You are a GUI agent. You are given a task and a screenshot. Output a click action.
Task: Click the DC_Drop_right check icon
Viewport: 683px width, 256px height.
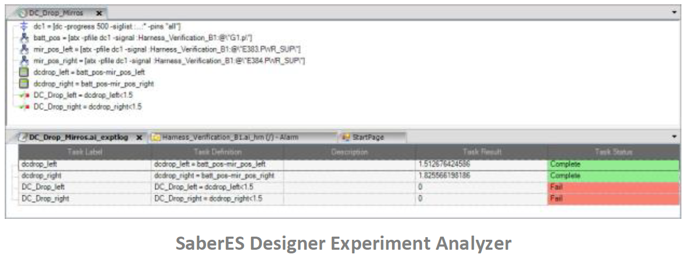click(24, 107)
